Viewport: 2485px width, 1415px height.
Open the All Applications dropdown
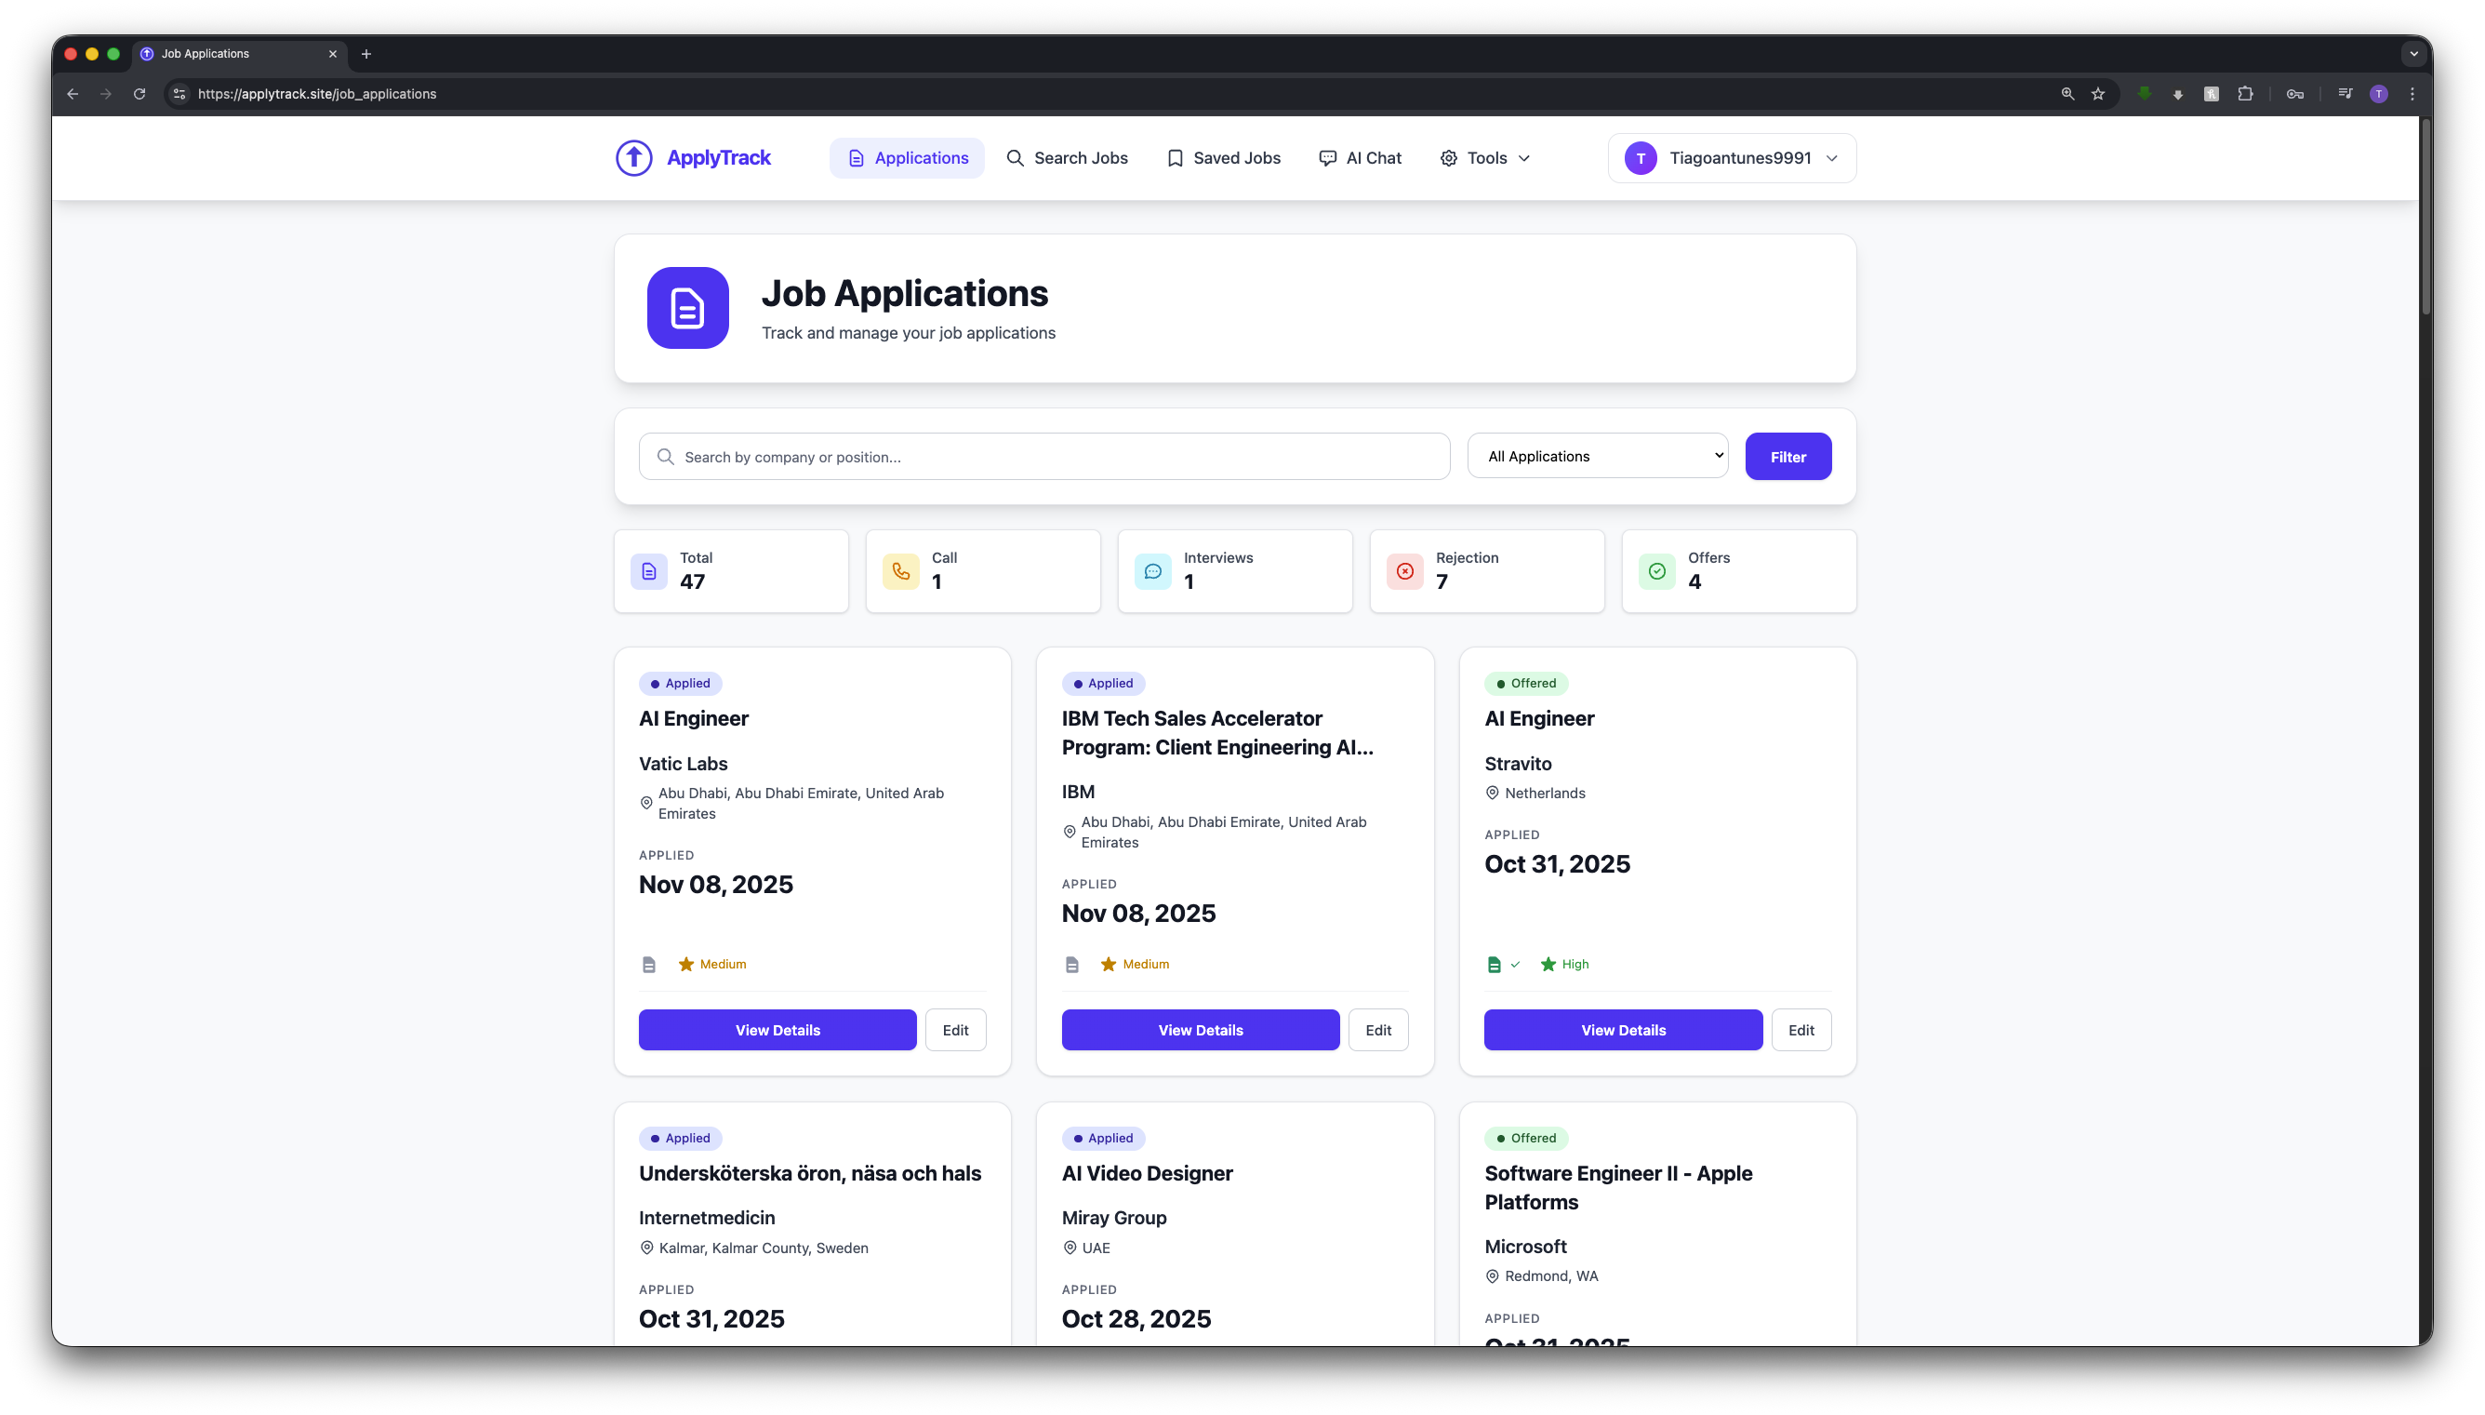[x=1596, y=456]
